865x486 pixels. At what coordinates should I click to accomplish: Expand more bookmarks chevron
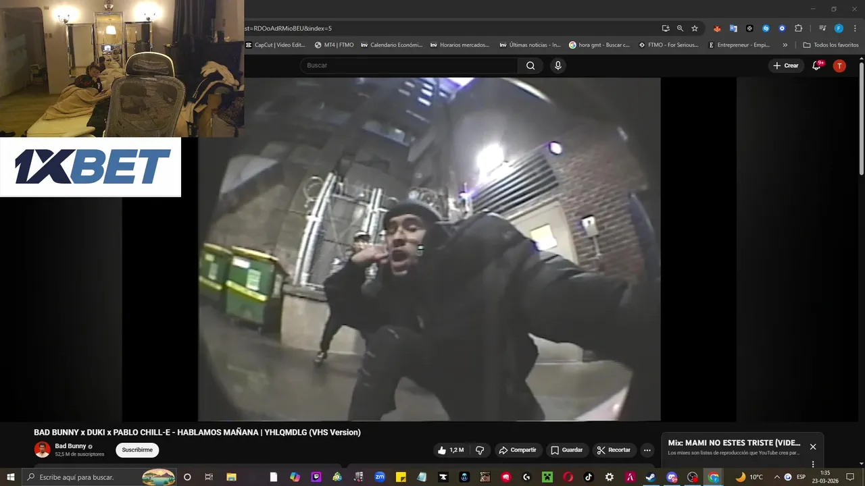click(785, 45)
